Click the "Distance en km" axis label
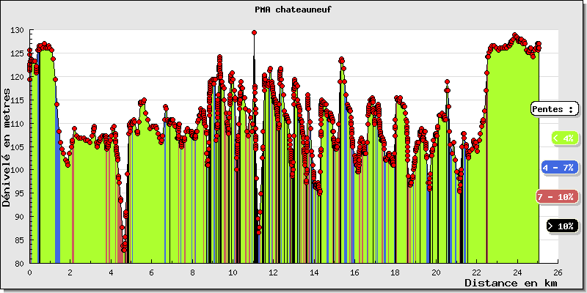Screen dimensions: 587x293 pos(511,283)
